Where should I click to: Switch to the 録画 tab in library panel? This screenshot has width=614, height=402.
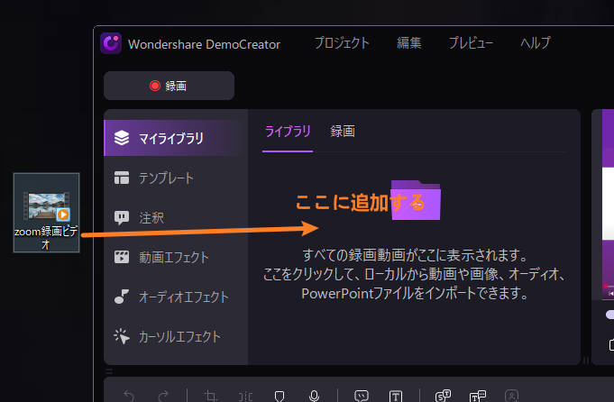[343, 131]
